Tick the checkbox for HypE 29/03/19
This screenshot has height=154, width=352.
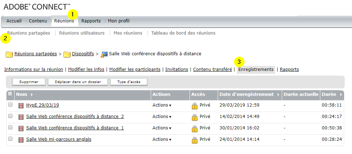pos(10,105)
